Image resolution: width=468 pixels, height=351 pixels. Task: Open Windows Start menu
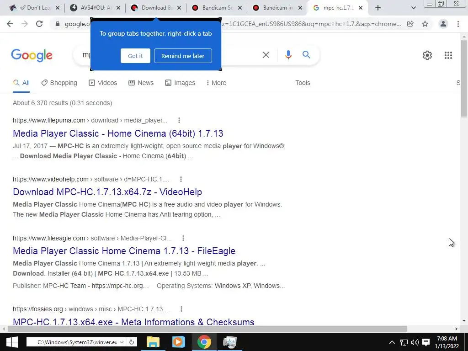tap(12, 342)
